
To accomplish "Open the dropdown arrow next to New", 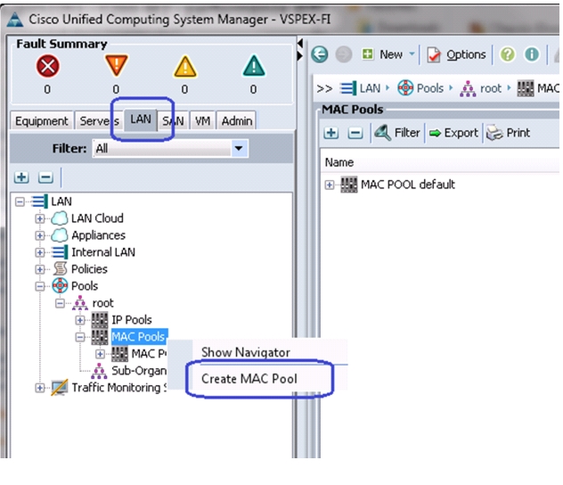I will (x=412, y=54).
